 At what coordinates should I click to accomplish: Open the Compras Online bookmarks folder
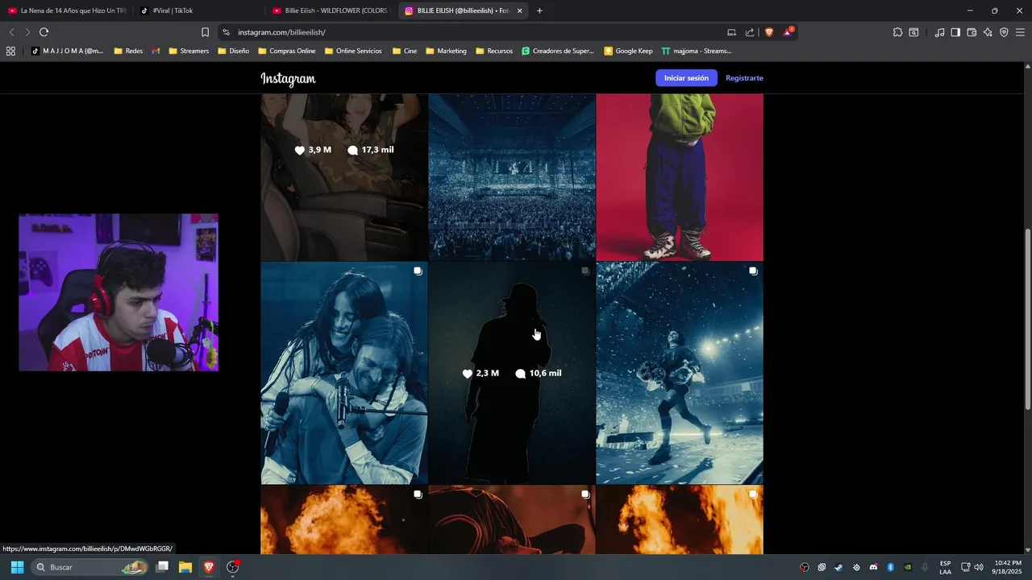click(x=286, y=51)
